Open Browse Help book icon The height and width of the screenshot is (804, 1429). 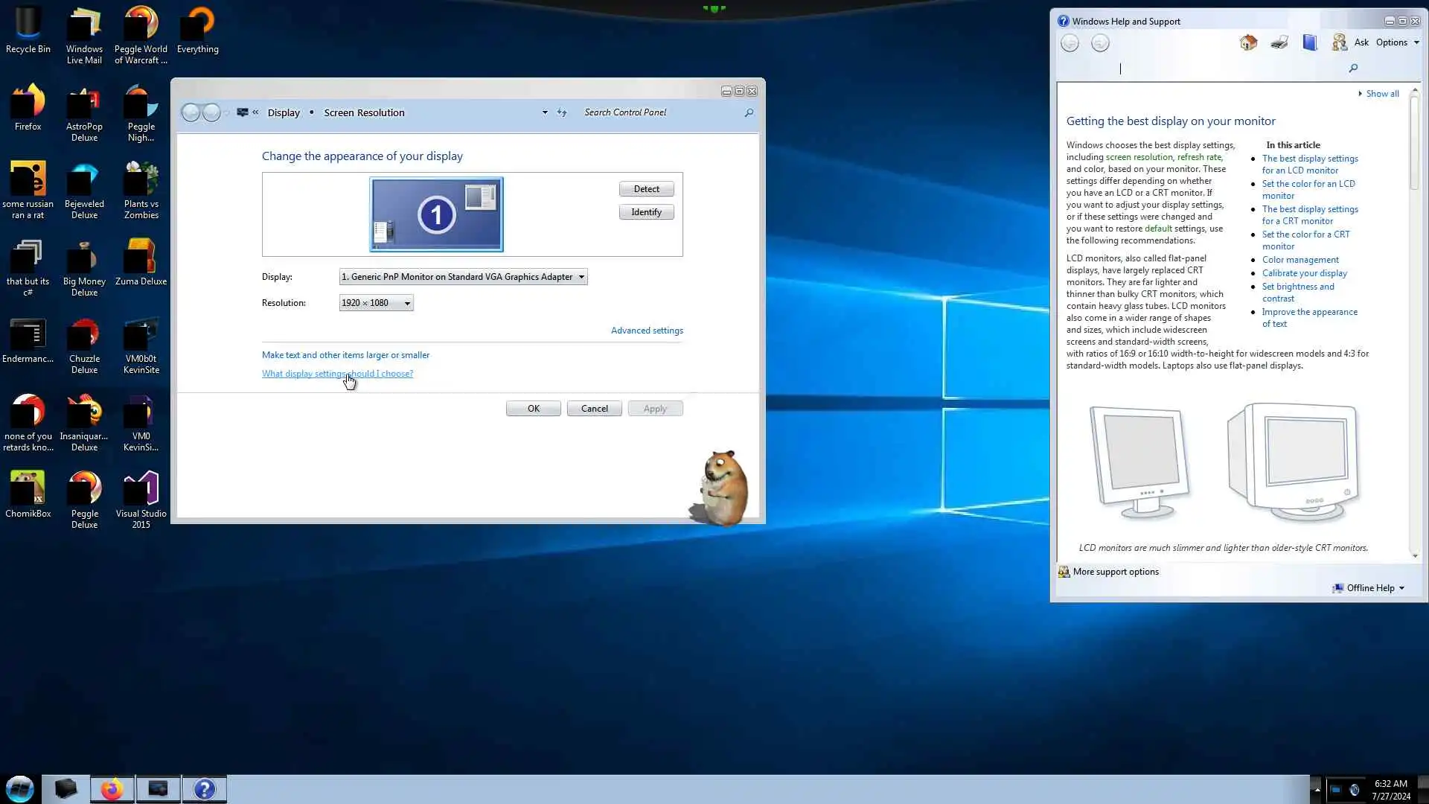tap(1310, 42)
